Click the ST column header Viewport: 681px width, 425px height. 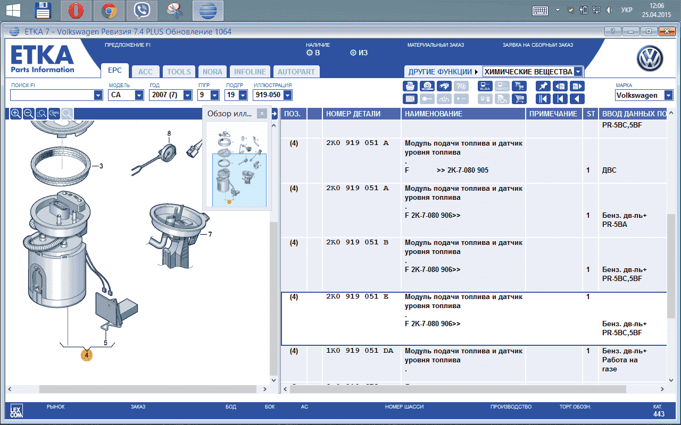[591, 114]
